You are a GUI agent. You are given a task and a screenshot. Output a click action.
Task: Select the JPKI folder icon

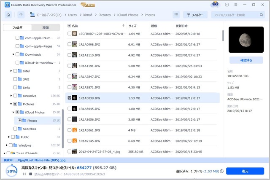20,79
